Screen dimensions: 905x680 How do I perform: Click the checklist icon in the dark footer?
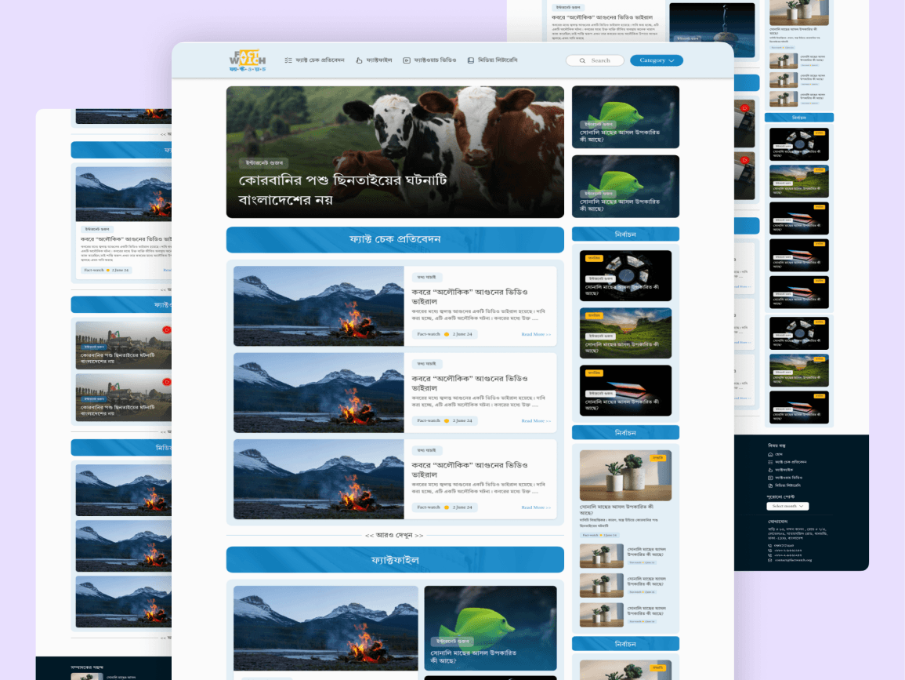coord(770,462)
